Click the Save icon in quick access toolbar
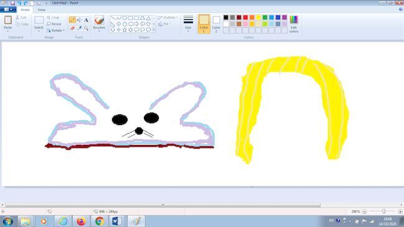 [12, 3]
